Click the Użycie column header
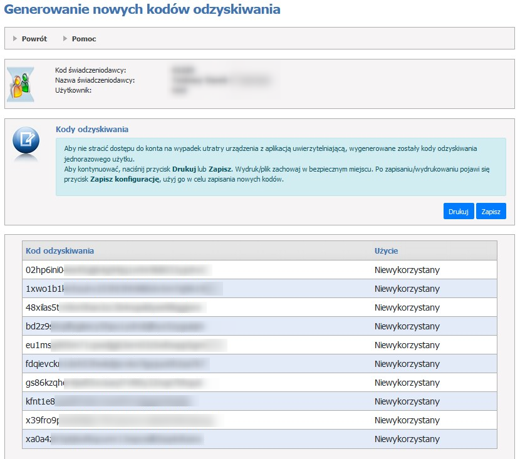Screen dimensions: 520x459 (x=386, y=250)
